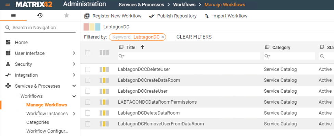This screenshot has height=136, width=334.
Task: Sort by the Title column
Action: coord(131,47)
